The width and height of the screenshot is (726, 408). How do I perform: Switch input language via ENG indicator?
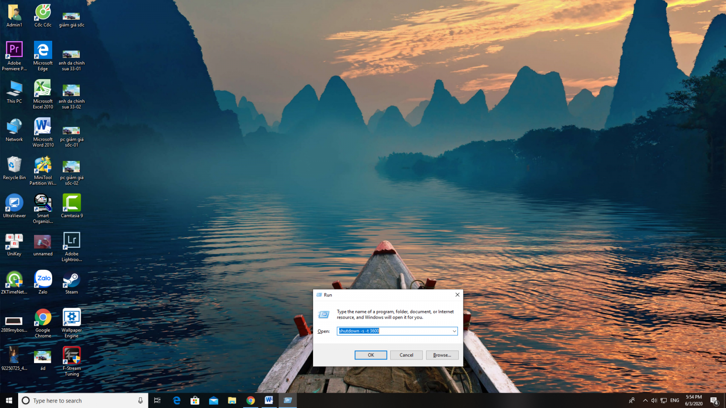(x=675, y=400)
